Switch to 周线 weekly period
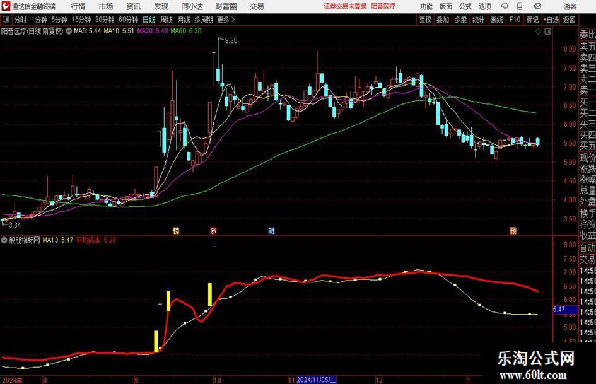 [167, 20]
